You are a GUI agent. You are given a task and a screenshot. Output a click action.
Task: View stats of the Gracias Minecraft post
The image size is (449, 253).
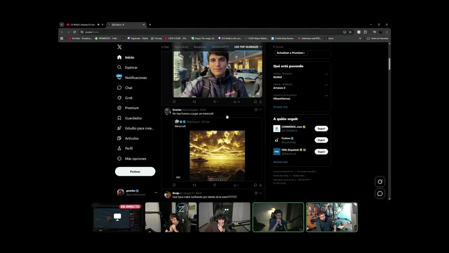[236, 185]
